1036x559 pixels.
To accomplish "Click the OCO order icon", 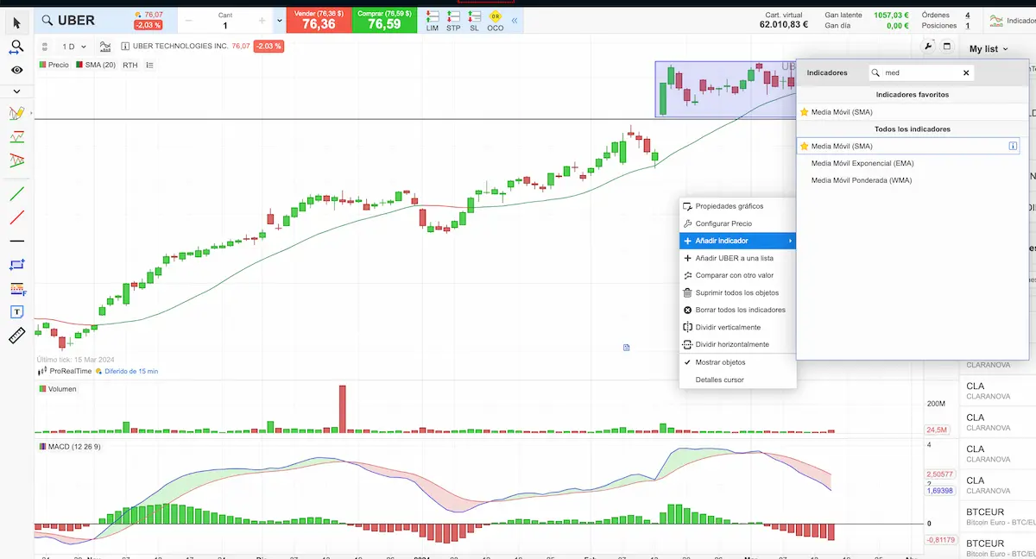I will click(x=495, y=22).
